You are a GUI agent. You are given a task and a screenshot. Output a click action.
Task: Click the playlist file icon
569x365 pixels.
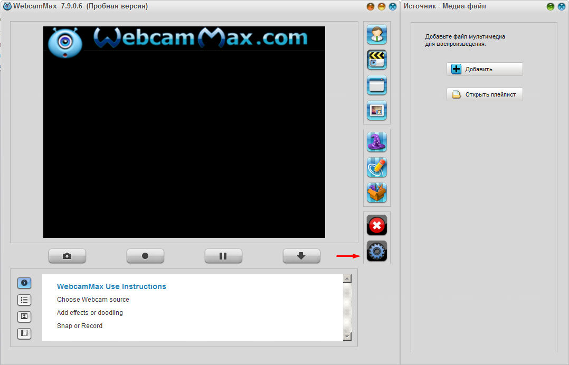point(456,94)
